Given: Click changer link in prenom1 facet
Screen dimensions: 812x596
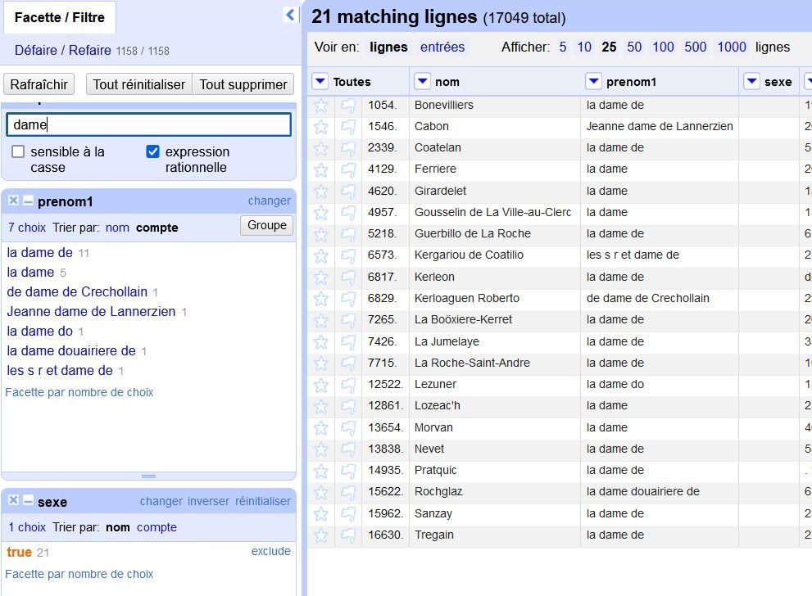Looking at the screenshot, I should pos(270,201).
